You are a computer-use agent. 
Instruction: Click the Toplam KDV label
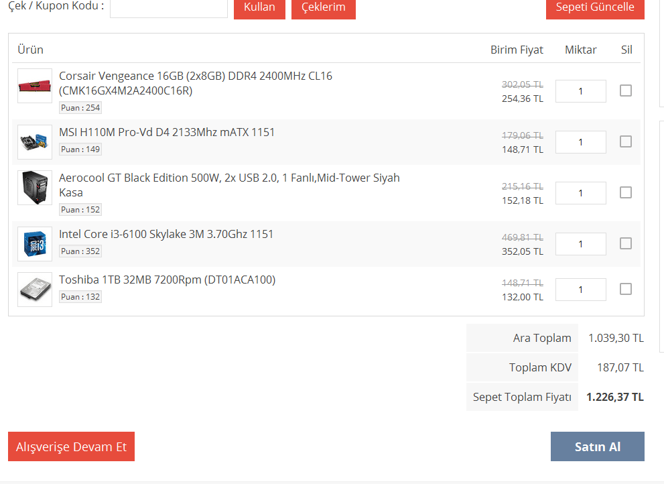coord(540,367)
